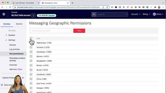
Task: Toggle the Brunei (+673) checkbox
Action: tap(31, 70)
